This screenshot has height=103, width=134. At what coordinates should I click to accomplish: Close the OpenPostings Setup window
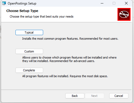click(126, 3)
